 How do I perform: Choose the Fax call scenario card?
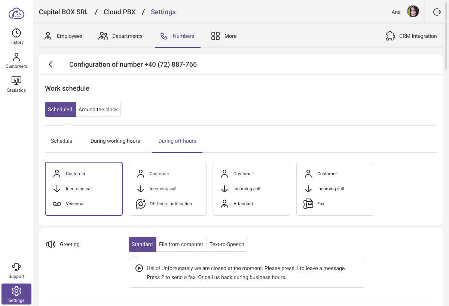pos(335,189)
